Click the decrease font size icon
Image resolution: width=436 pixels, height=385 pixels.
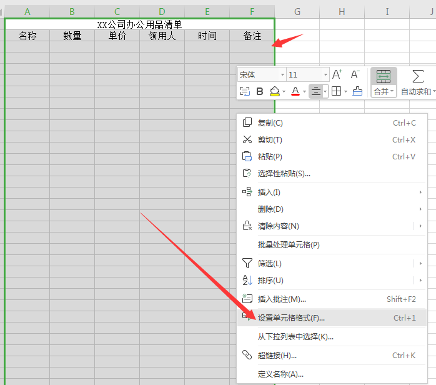tap(355, 75)
